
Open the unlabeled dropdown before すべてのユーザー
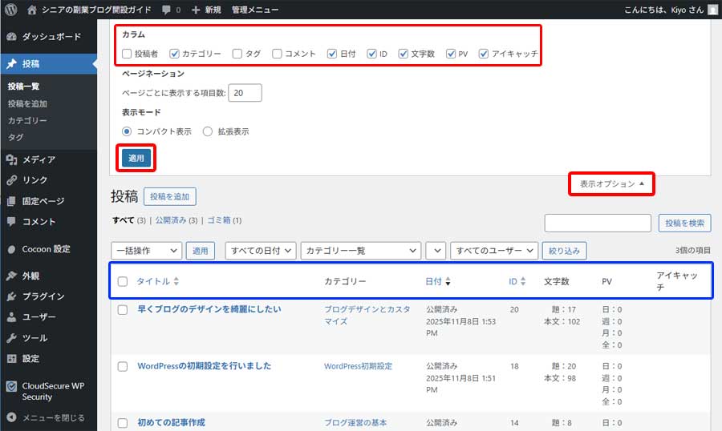tap(436, 251)
